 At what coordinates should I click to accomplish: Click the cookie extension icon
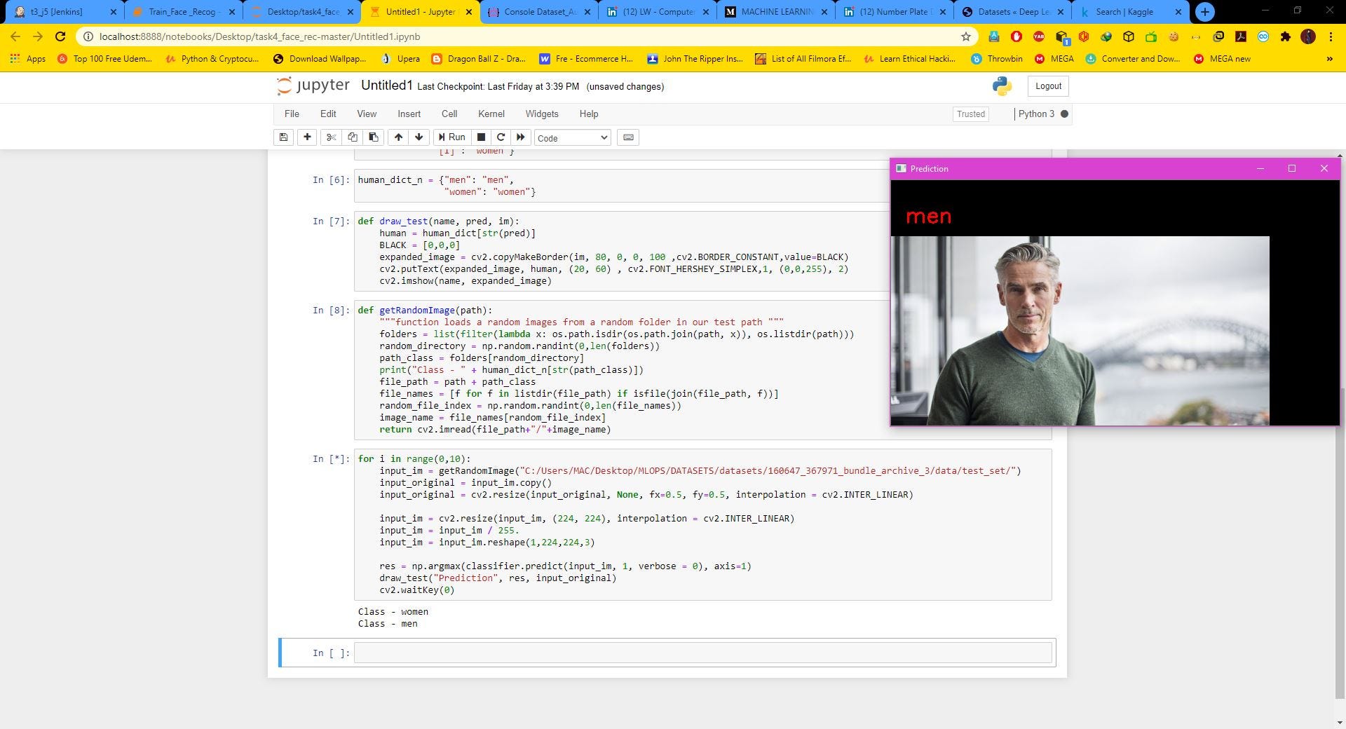click(1174, 36)
